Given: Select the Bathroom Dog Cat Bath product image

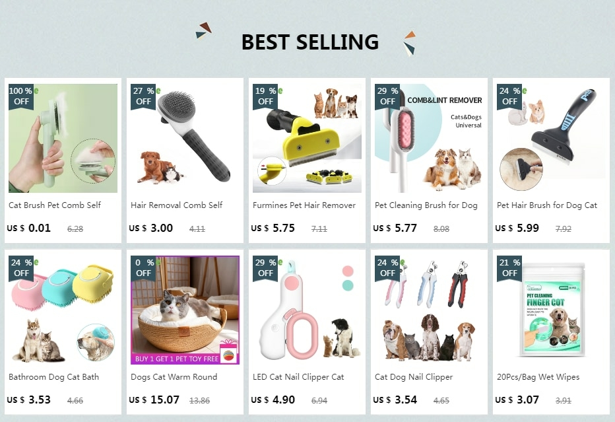Looking at the screenshot, I should pyautogui.click(x=63, y=310).
